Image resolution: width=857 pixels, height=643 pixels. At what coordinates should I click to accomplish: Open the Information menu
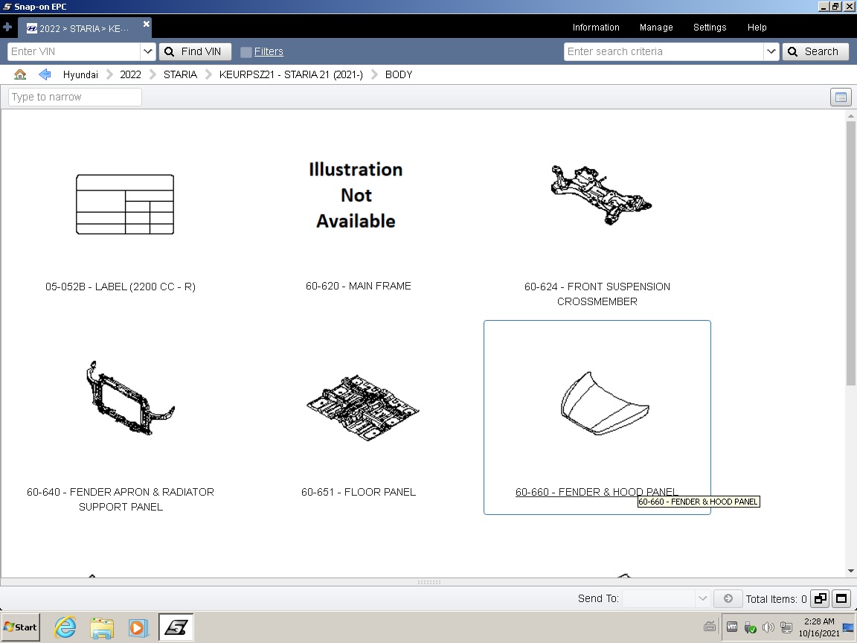point(595,28)
